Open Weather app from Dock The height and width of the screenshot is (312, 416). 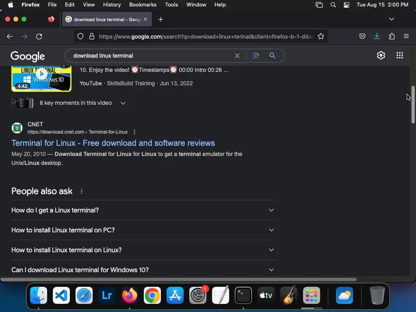pyautogui.click(x=344, y=295)
